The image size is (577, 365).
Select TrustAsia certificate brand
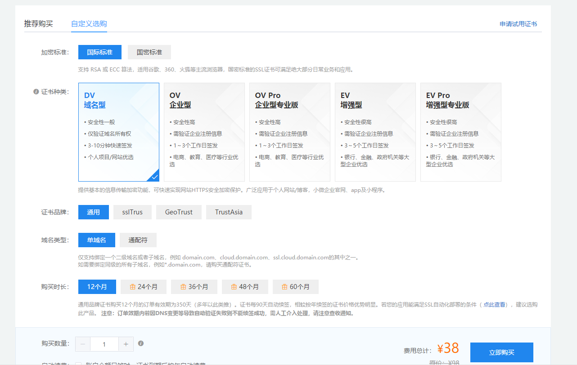coord(229,212)
